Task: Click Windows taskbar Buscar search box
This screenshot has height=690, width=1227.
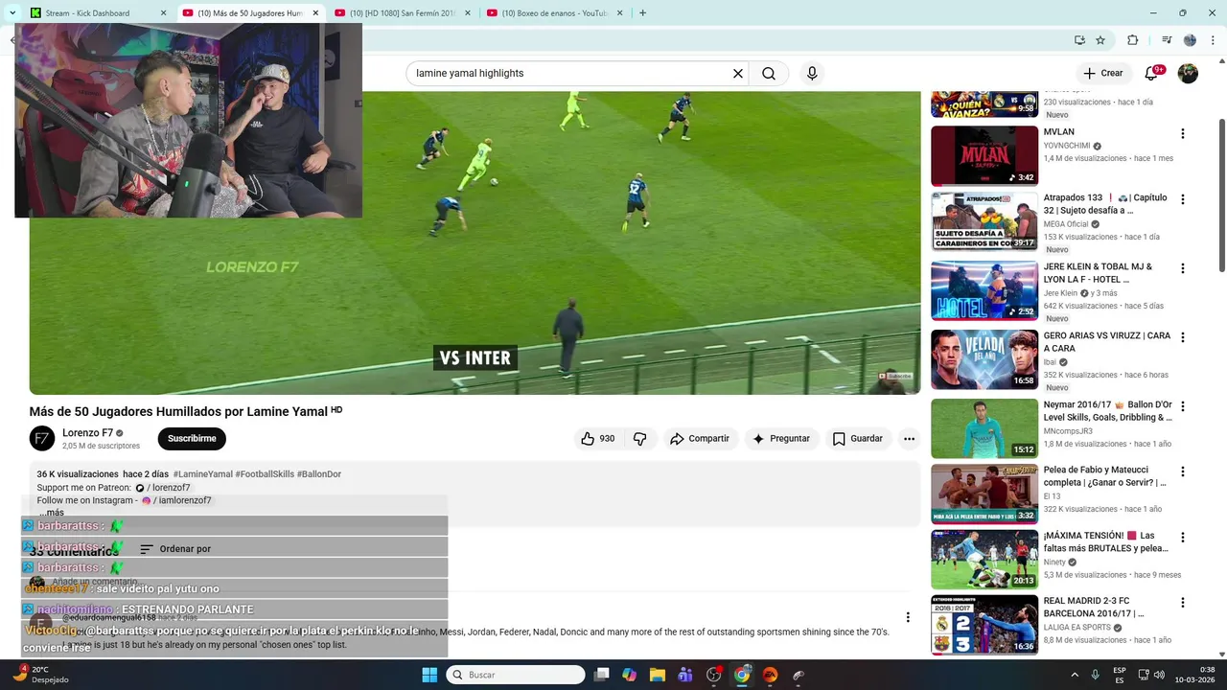Action: [x=516, y=675]
